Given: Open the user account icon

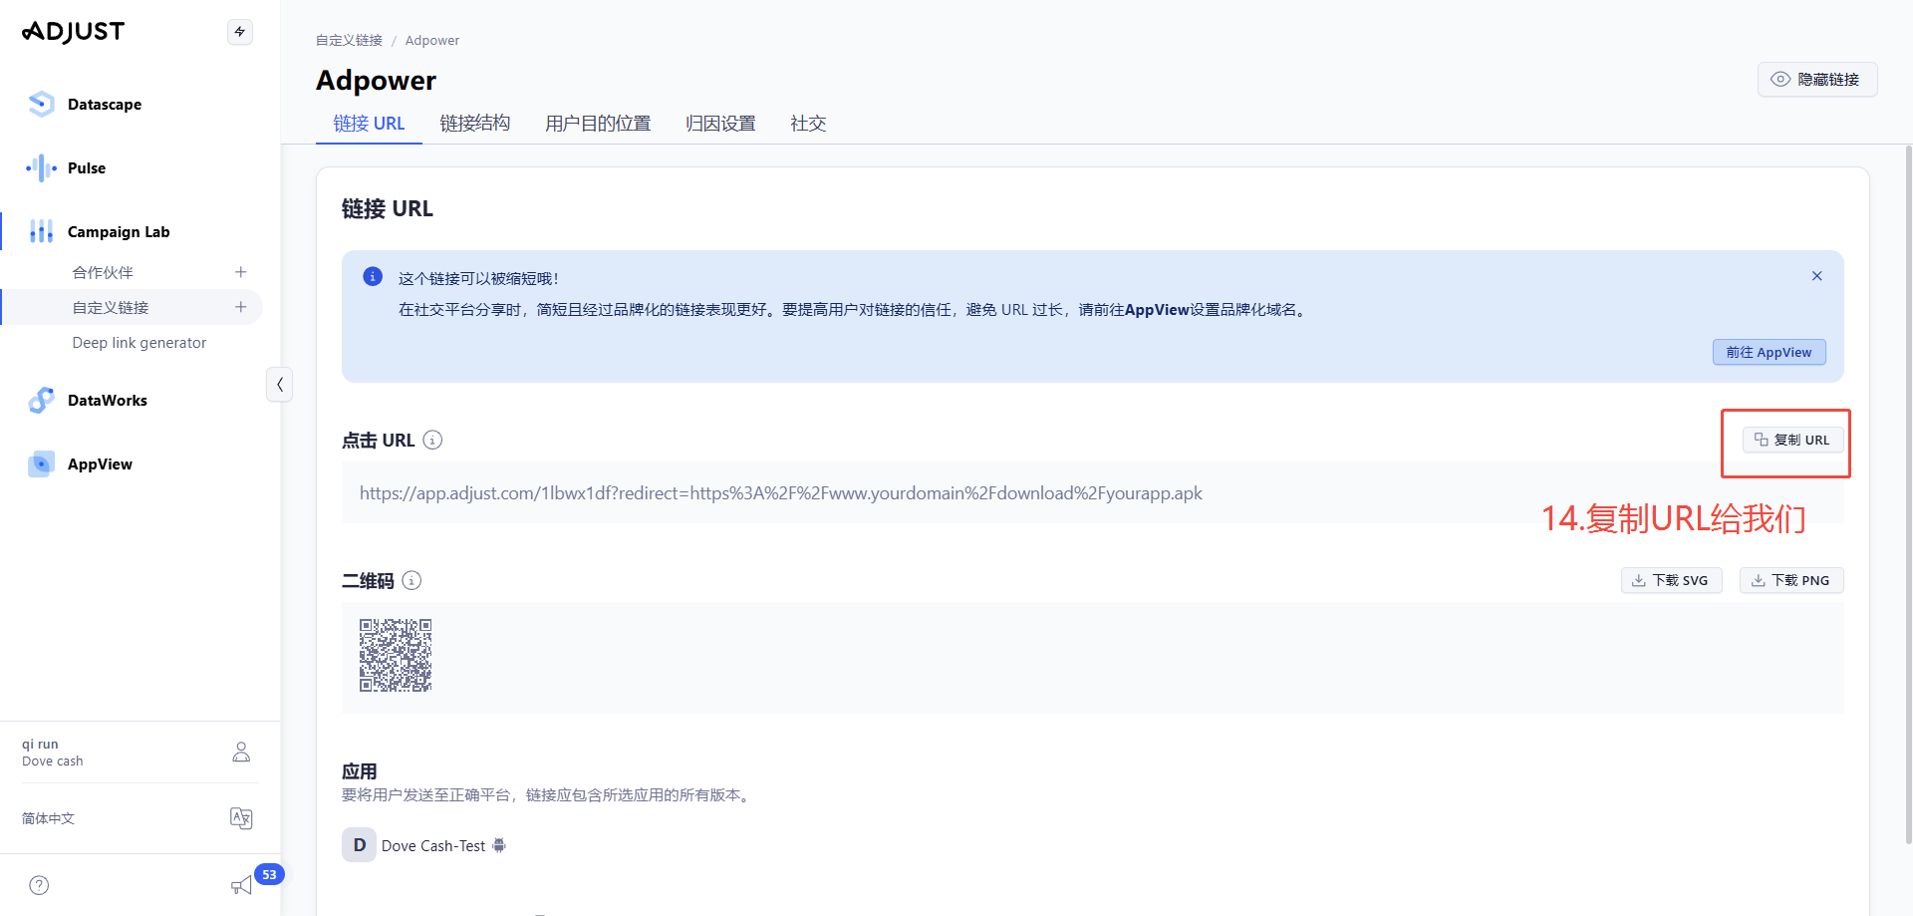Looking at the screenshot, I should click(241, 752).
